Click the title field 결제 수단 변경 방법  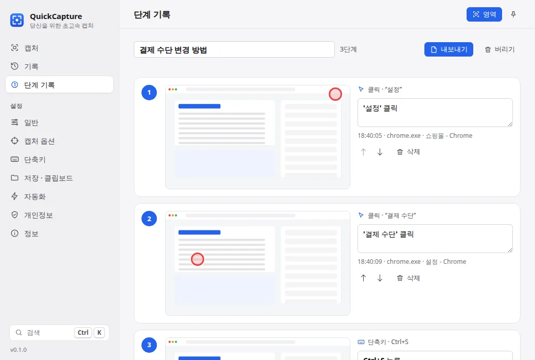[234, 49]
